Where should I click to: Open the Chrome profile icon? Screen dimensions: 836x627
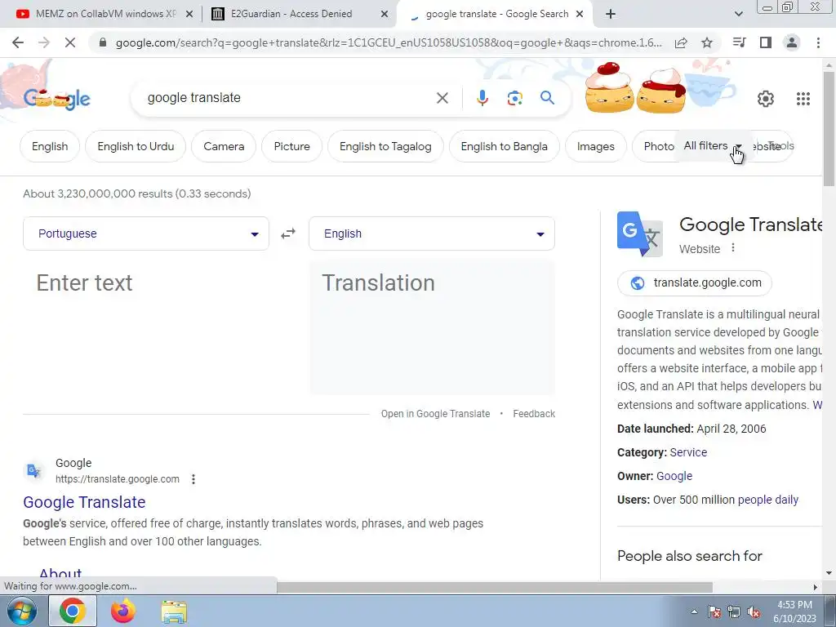pos(792,42)
